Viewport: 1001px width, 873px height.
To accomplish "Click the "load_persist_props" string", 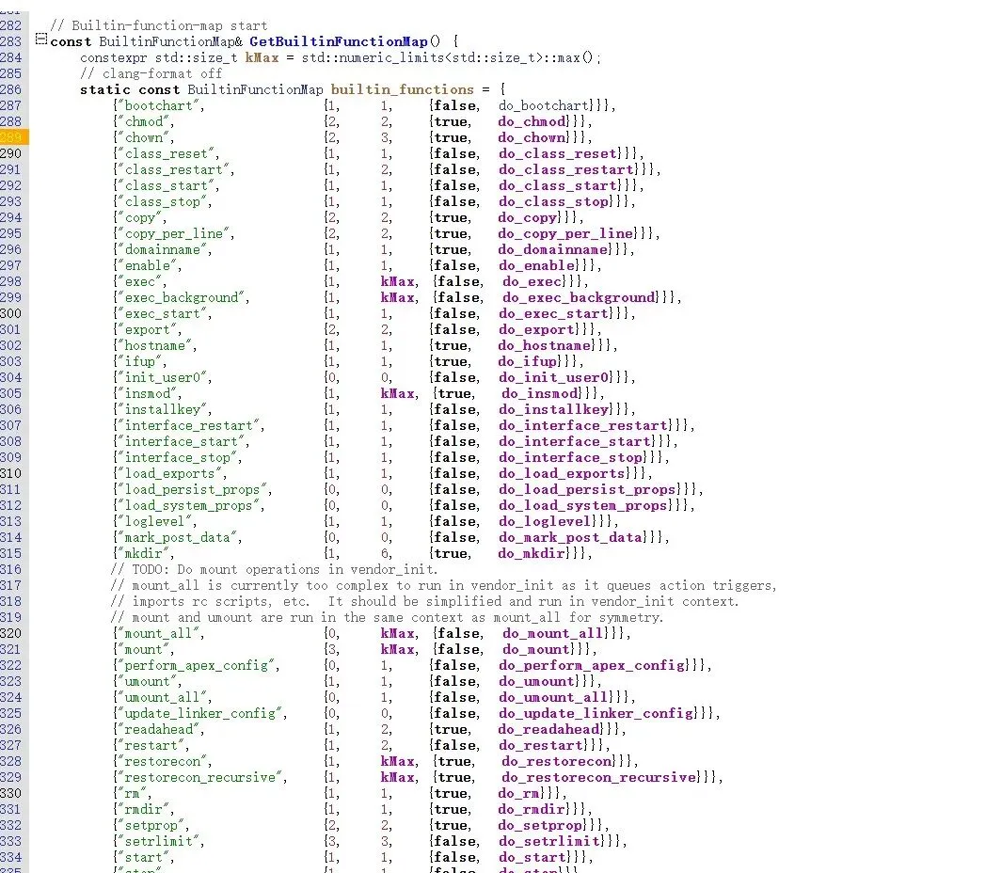I will (192, 489).
